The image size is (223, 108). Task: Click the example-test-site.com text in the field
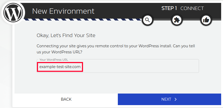tap(60, 67)
